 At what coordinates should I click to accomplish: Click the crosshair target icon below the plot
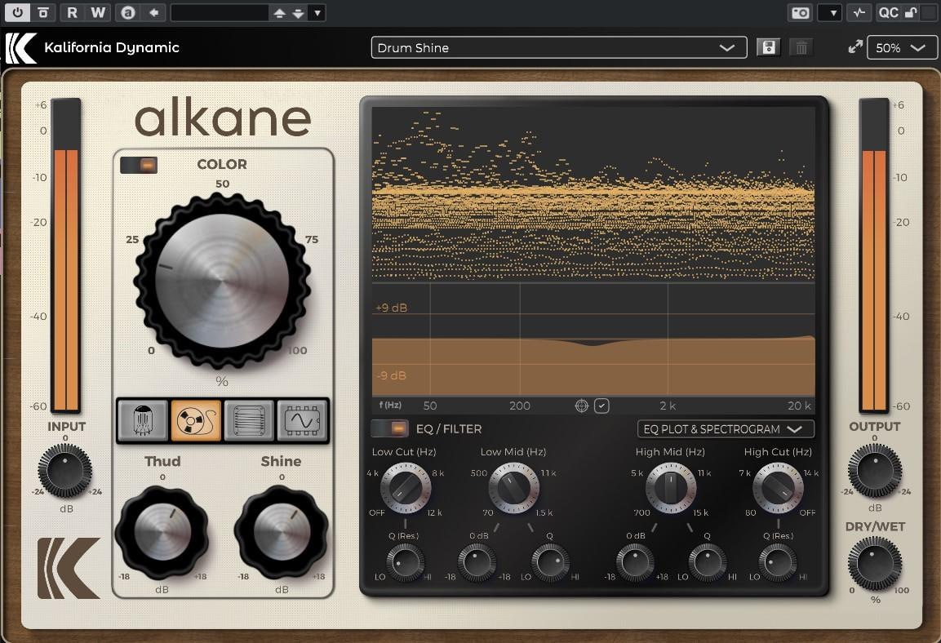(582, 406)
